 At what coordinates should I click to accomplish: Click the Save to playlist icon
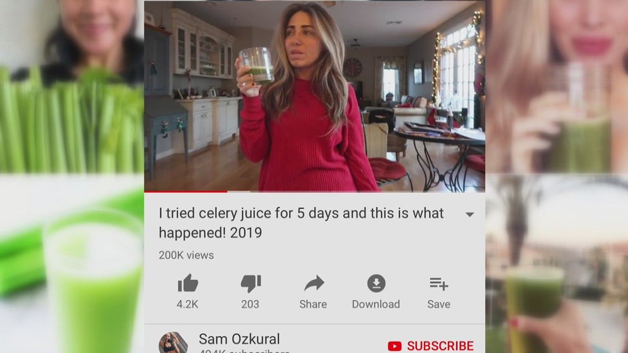(438, 284)
